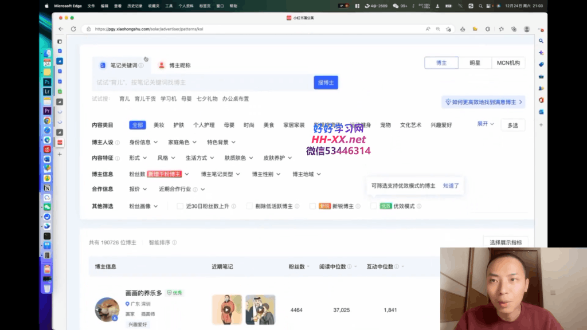Check the 近30日粉丝数上升 checkbox
Screen dimensions: 587x330
point(180,206)
